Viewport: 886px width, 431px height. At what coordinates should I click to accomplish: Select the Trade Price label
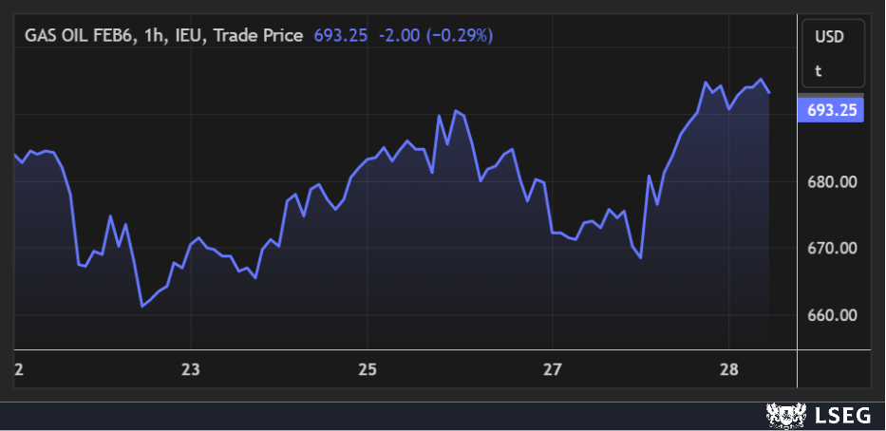click(x=258, y=35)
